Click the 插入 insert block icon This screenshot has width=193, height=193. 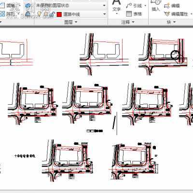tap(156, 2)
